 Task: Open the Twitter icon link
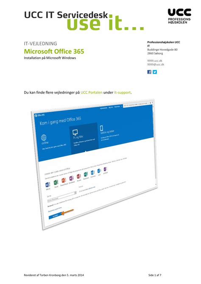click(x=155, y=72)
